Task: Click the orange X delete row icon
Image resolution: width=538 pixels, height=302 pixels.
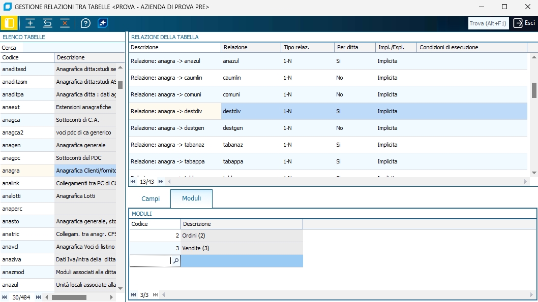Action: [x=65, y=23]
